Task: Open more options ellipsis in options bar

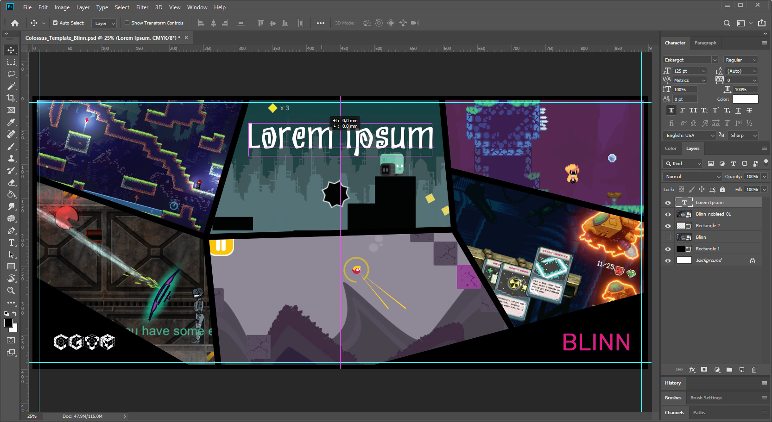Action: click(x=321, y=23)
